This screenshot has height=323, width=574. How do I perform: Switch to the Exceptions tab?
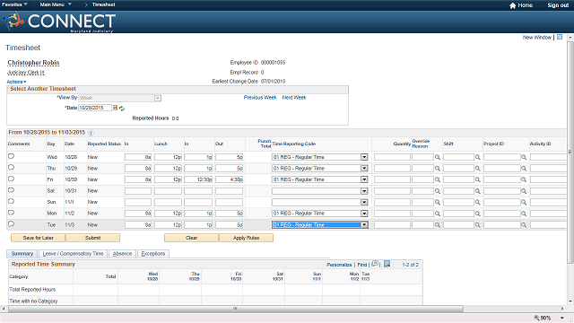click(x=153, y=253)
